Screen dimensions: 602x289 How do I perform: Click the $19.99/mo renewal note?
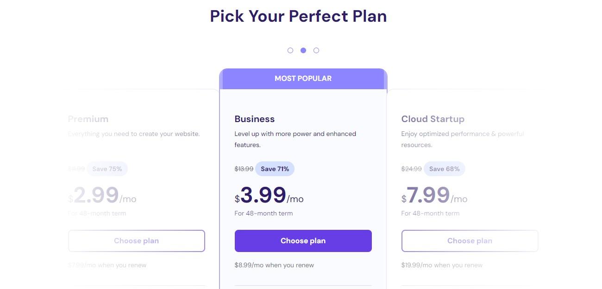[x=442, y=265]
